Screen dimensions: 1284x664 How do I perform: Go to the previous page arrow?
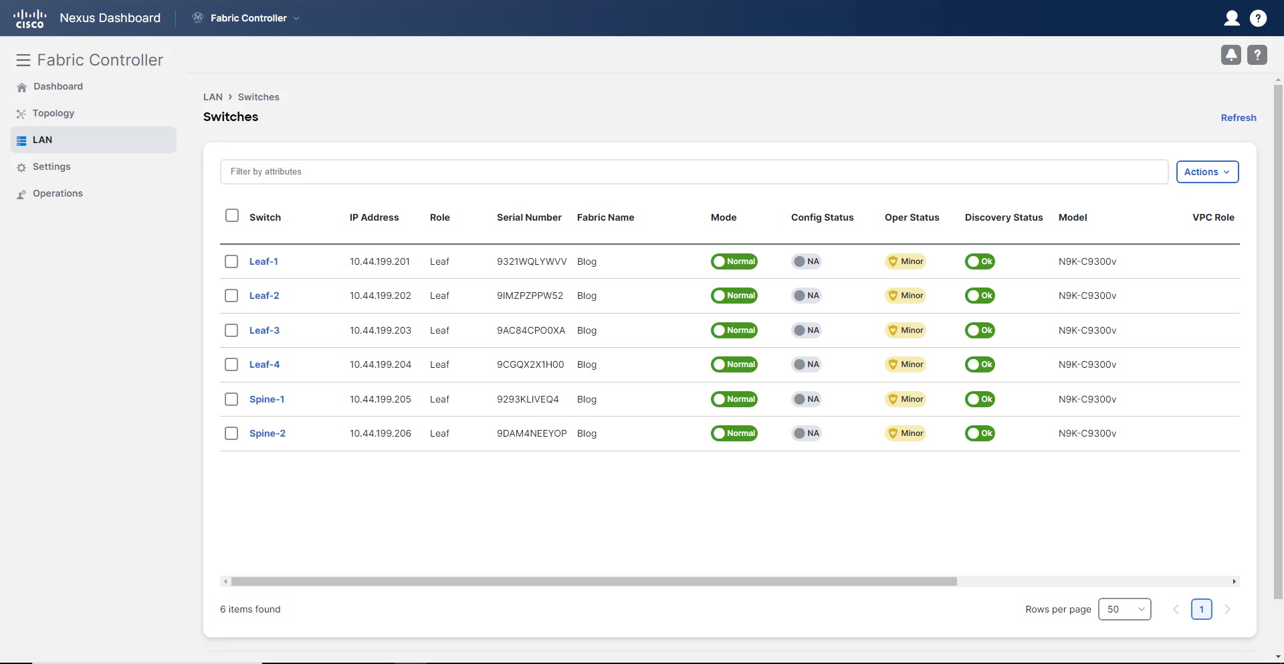click(1176, 609)
